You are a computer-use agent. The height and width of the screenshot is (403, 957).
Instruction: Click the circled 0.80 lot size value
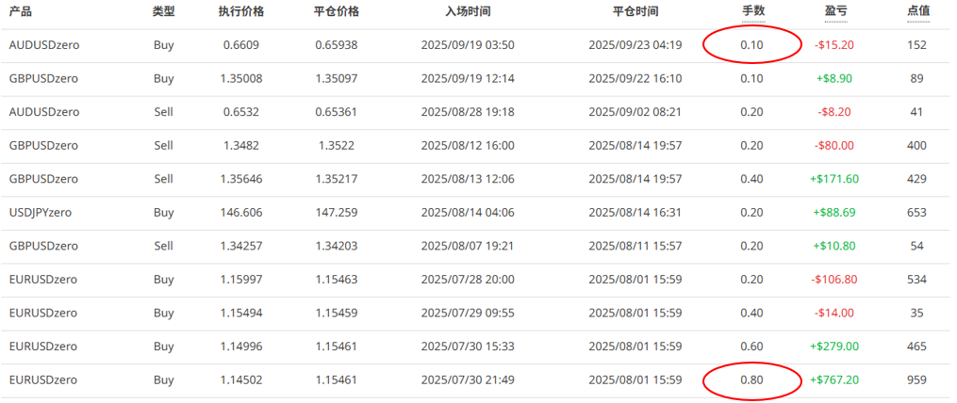[752, 380]
